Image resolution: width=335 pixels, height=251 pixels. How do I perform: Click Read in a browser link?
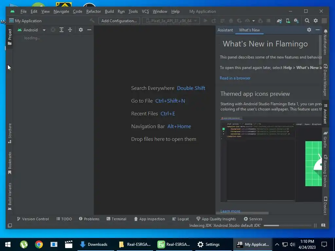pyautogui.click(x=235, y=78)
